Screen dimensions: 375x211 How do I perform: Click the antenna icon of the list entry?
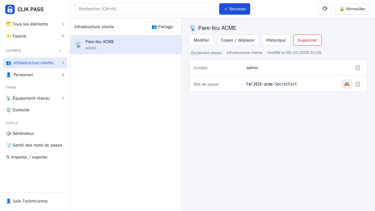coord(79,45)
